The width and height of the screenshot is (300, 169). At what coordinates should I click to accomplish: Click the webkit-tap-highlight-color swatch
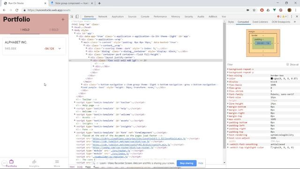(272, 147)
